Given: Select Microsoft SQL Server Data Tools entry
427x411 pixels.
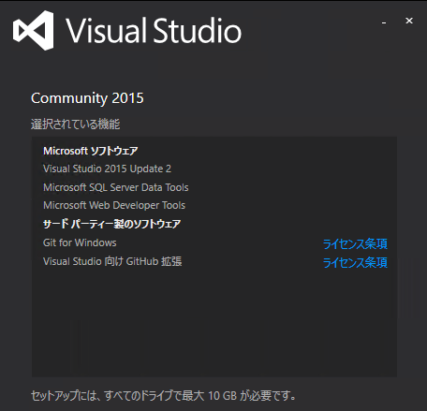Looking at the screenshot, I should coord(116,187).
